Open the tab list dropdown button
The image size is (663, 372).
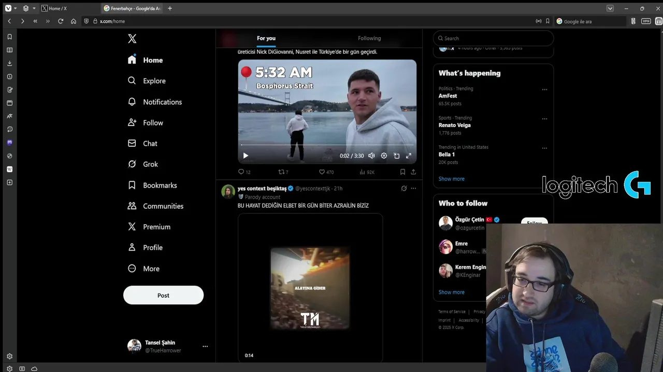[x=610, y=8]
